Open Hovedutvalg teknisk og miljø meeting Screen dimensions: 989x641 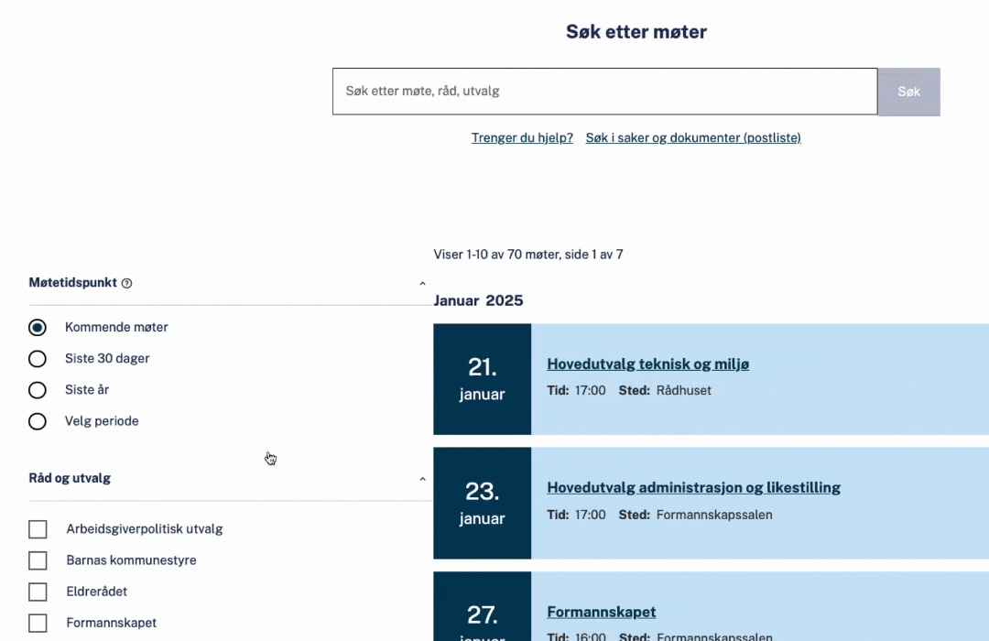pyautogui.click(x=647, y=364)
